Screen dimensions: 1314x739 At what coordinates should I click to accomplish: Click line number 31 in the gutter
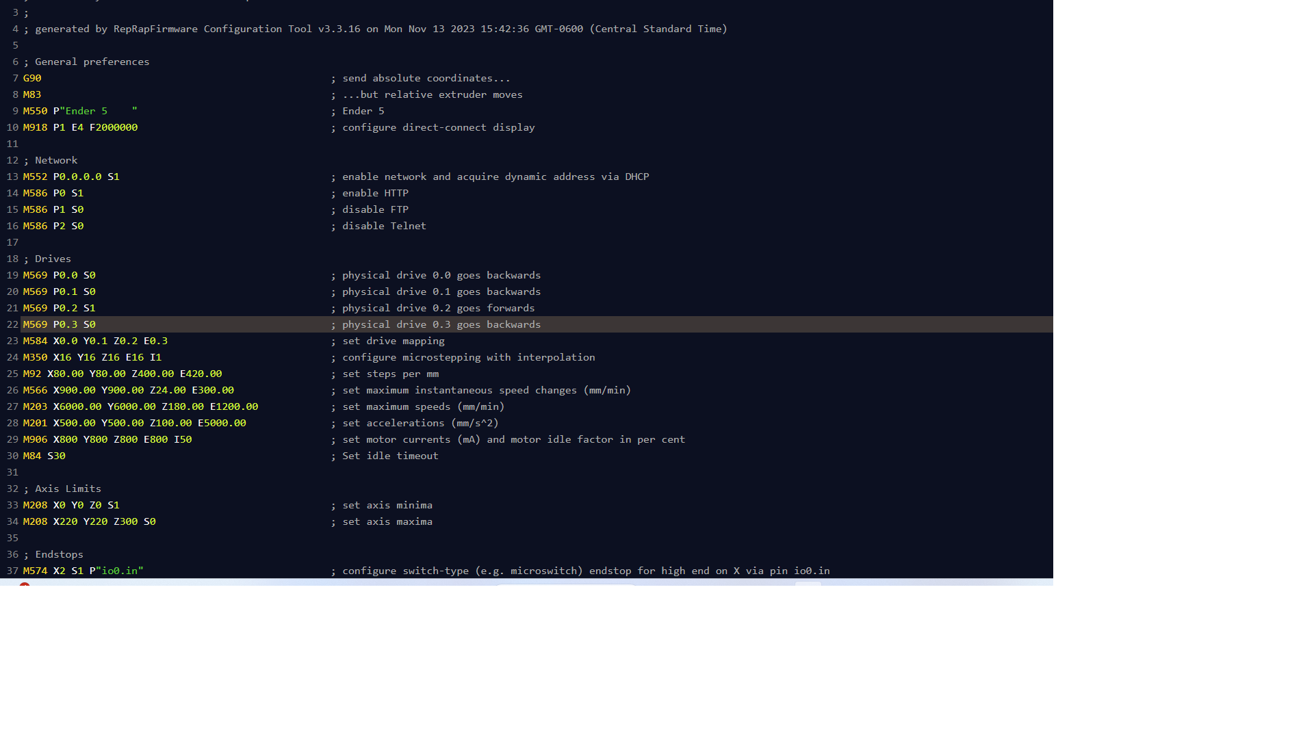(x=12, y=472)
